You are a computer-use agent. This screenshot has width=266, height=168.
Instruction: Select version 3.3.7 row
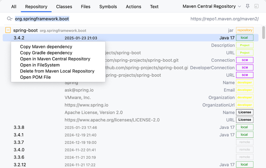click(x=130, y=142)
